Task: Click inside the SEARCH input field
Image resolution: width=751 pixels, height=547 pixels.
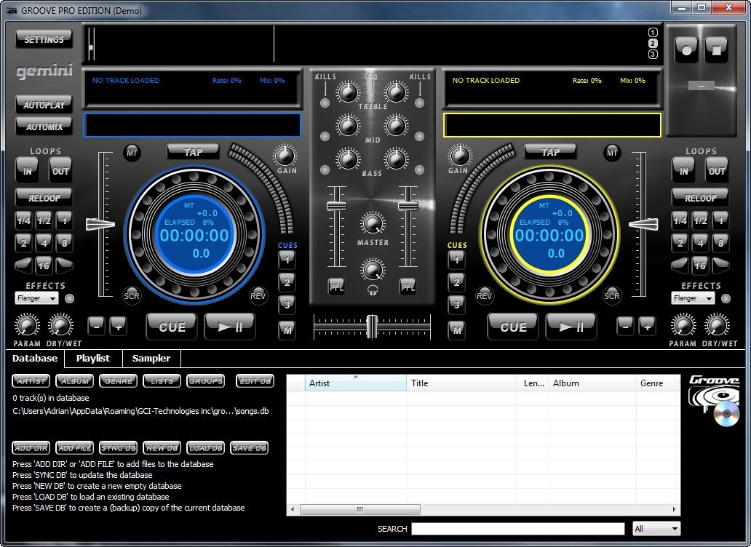Action: 518,528
